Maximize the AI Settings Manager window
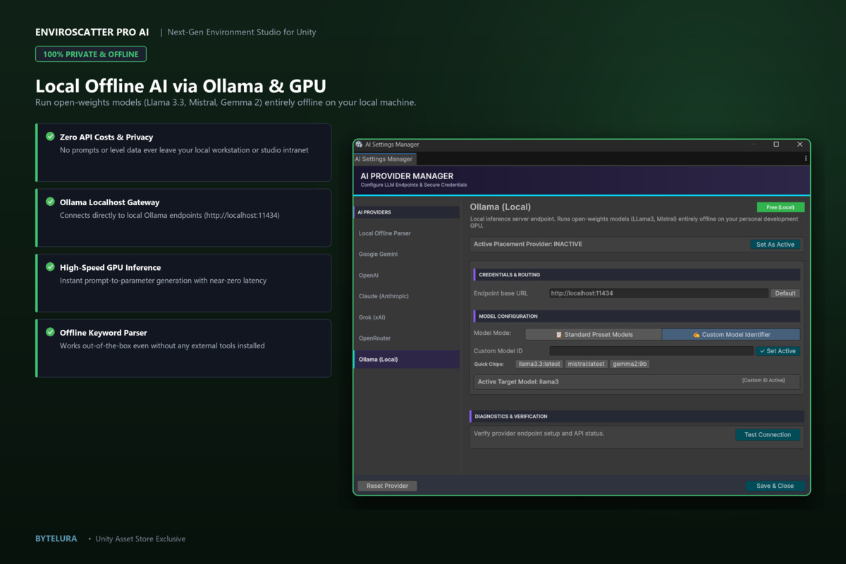The image size is (846, 564). [776, 144]
